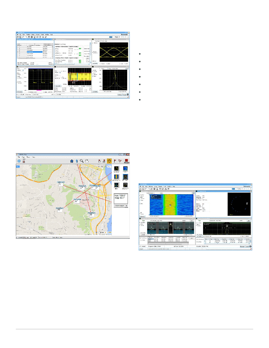Viewport: 269px width, 348px height.
Task: Click blue Preset button in Bluetooth analysis window
Action: pos(111,37)
